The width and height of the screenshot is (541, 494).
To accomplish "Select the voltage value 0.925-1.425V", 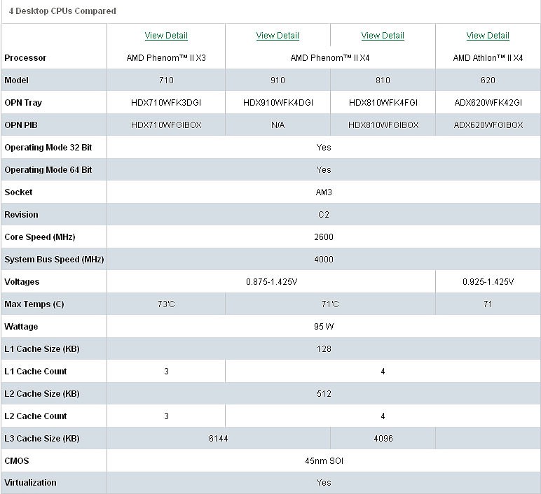I will pyautogui.click(x=488, y=282).
